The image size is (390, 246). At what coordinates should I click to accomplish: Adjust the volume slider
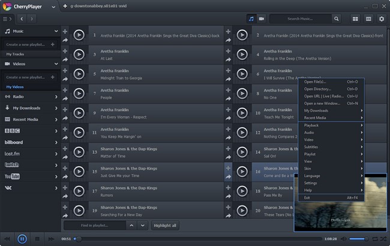click(x=358, y=239)
